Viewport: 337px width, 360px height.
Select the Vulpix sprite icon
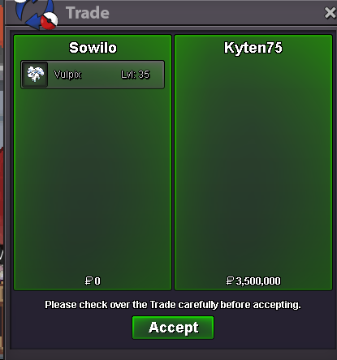point(35,75)
